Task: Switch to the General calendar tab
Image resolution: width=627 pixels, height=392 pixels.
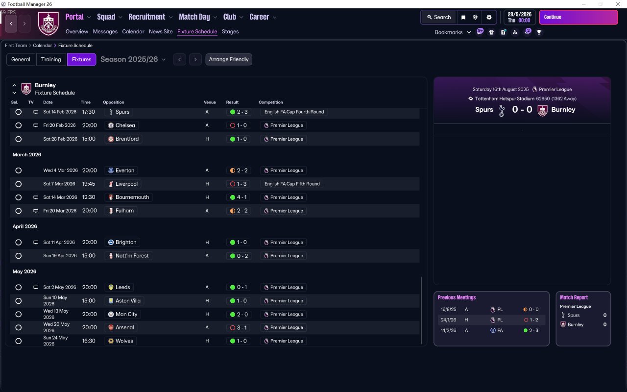Action: click(x=21, y=60)
